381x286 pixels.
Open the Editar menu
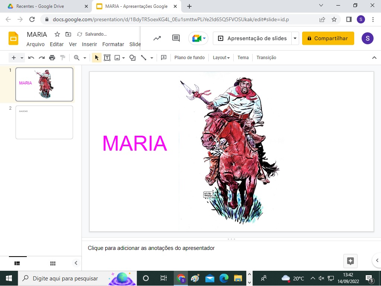pos(57,44)
